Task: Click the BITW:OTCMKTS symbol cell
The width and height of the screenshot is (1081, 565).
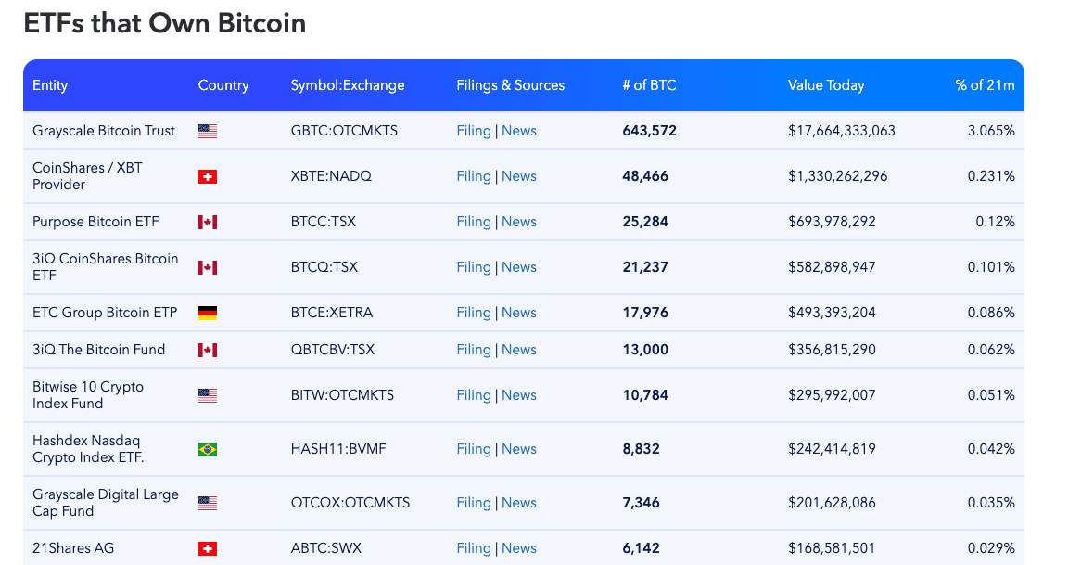Action: (343, 395)
